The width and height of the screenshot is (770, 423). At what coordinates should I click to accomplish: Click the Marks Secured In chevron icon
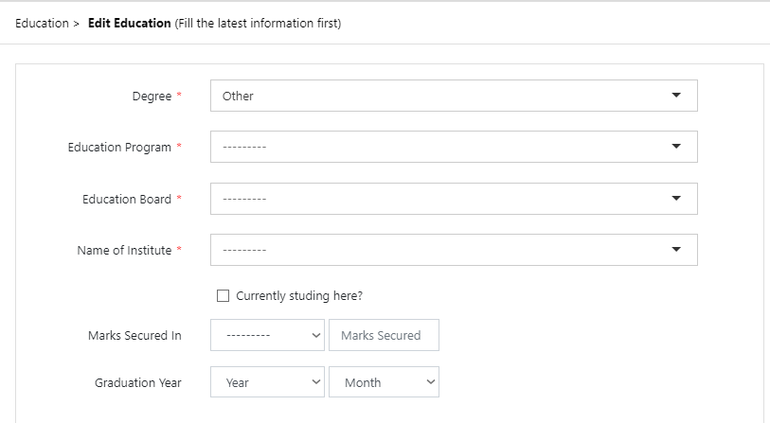[x=316, y=335]
